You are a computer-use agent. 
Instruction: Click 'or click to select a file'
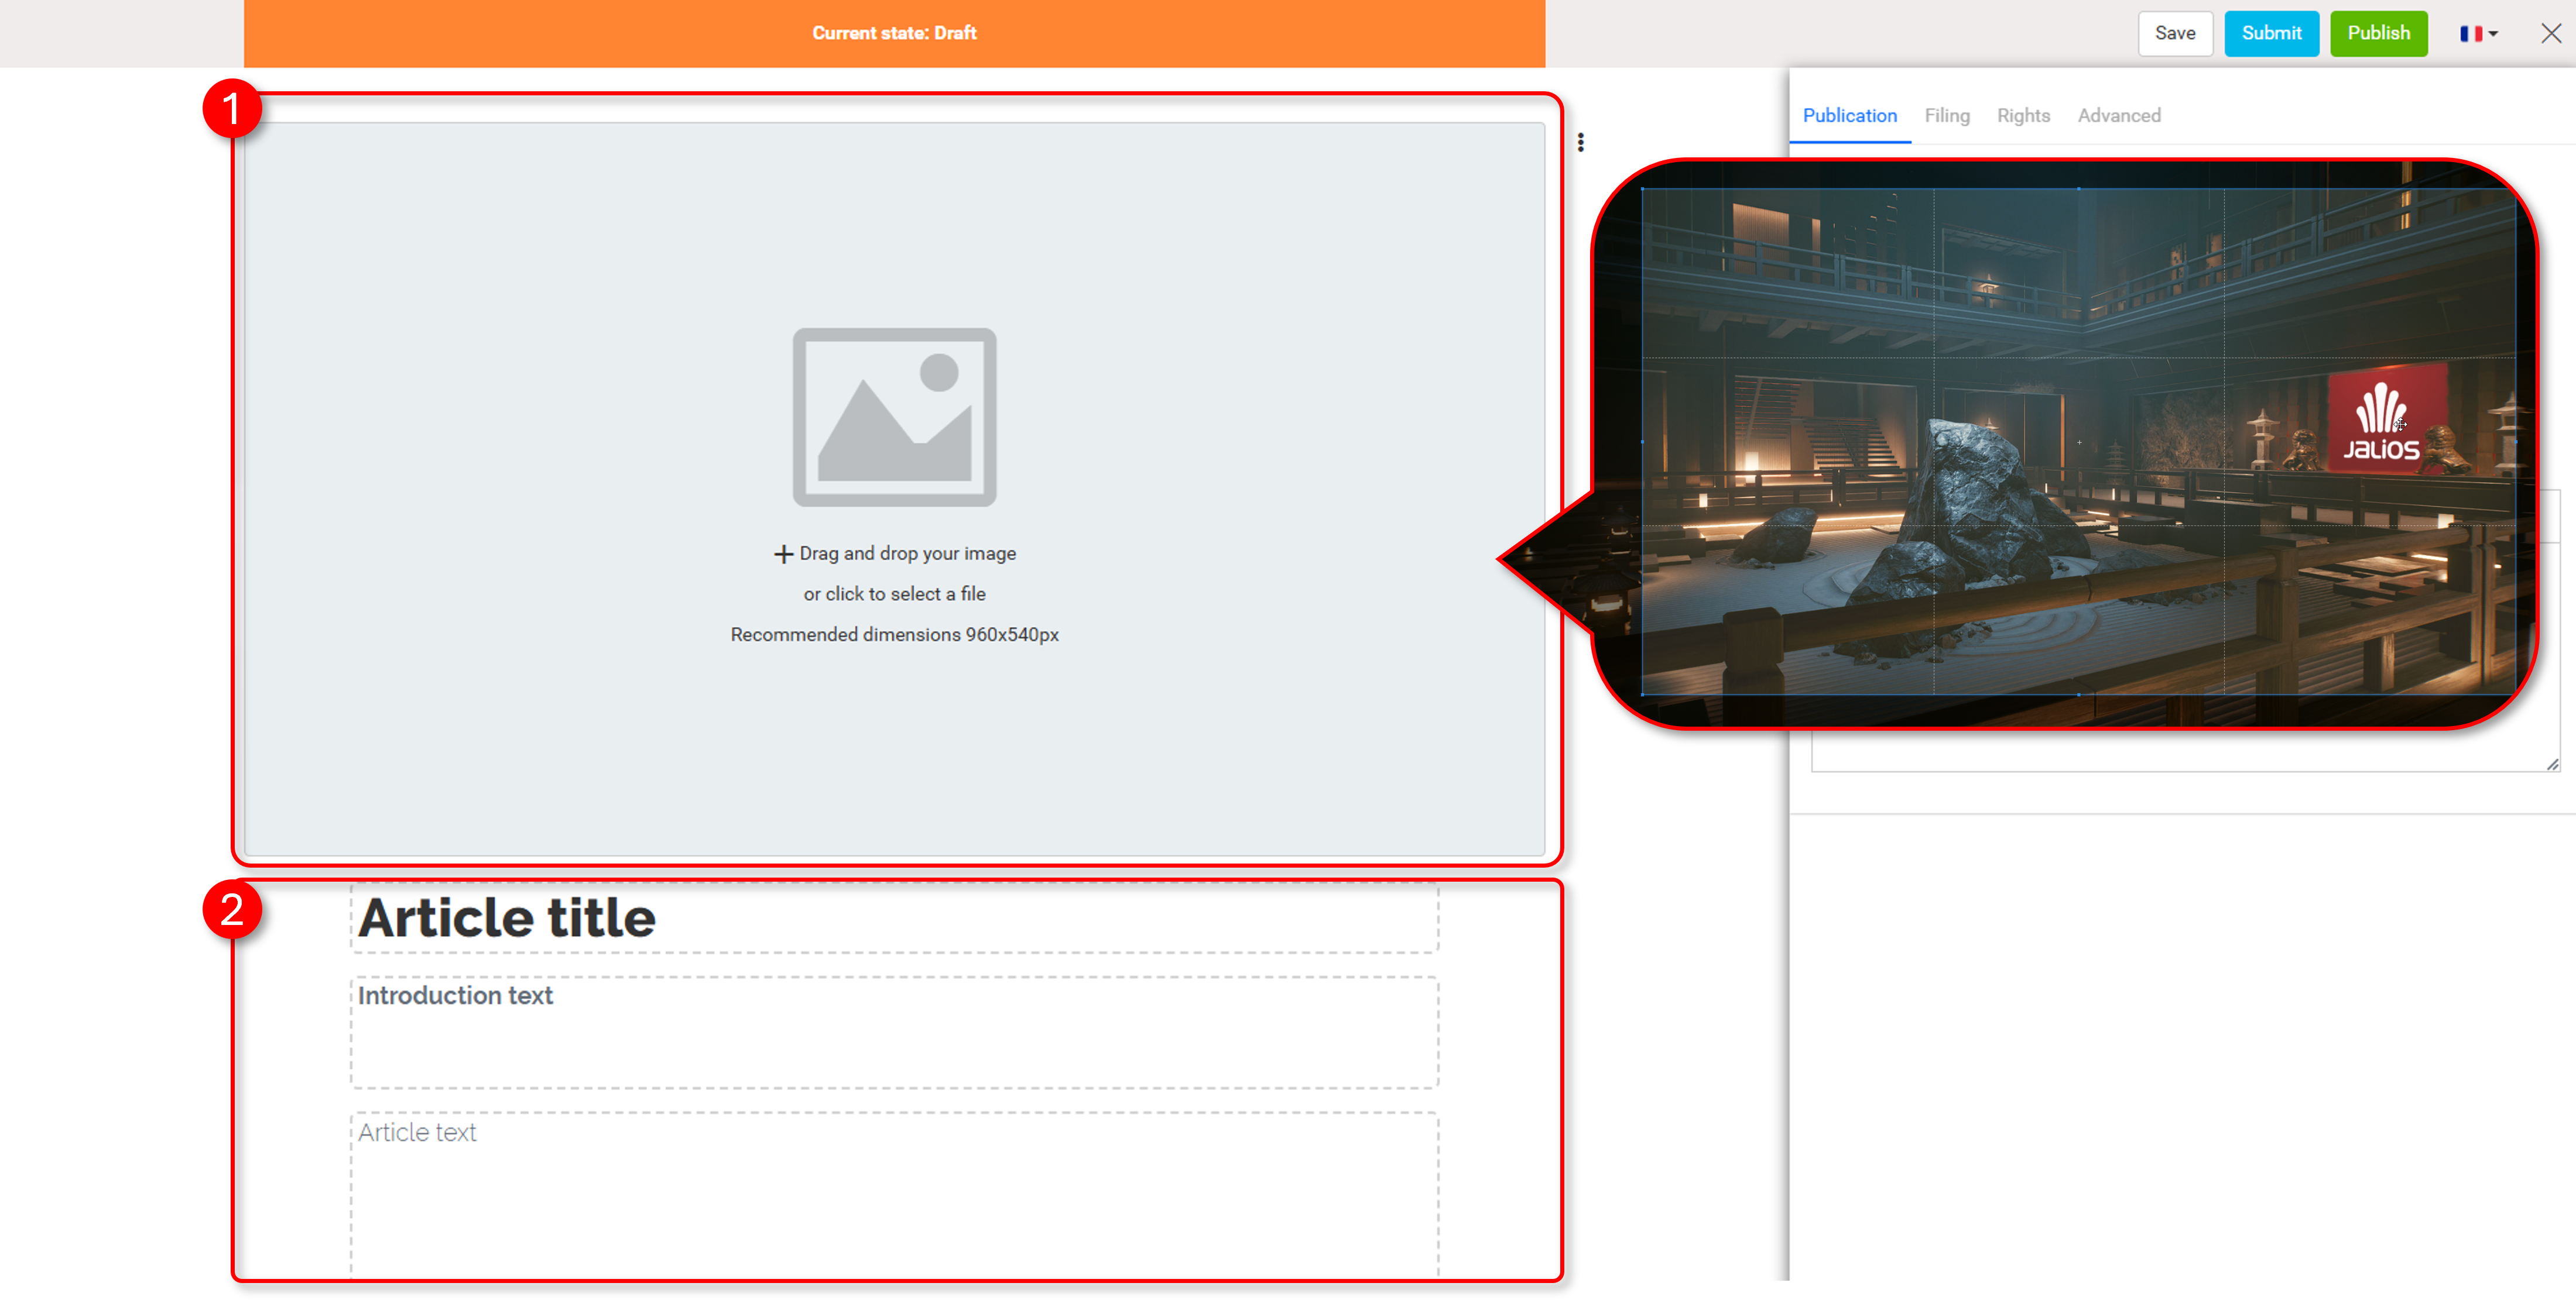[x=894, y=594]
